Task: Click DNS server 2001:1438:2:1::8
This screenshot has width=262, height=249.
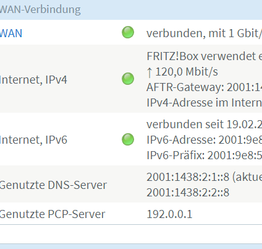Action: (x=188, y=177)
